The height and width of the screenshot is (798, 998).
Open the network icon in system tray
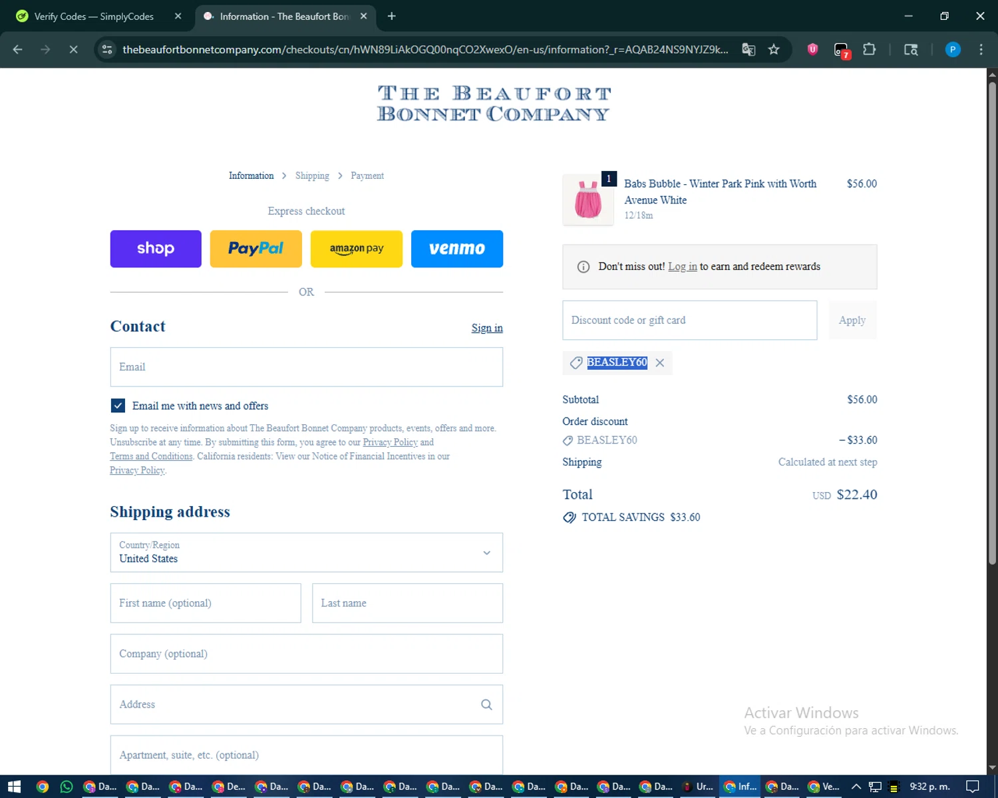pos(876,787)
